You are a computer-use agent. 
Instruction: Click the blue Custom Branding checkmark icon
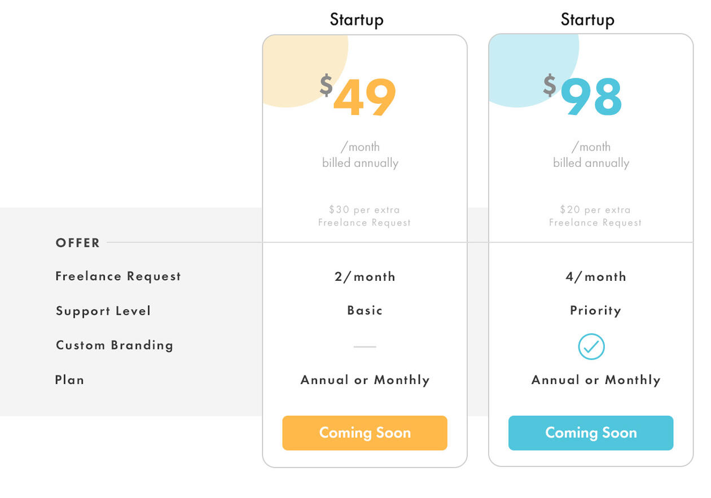pos(591,347)
